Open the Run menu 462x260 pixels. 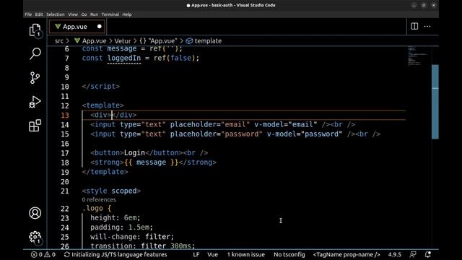point(94,14)
